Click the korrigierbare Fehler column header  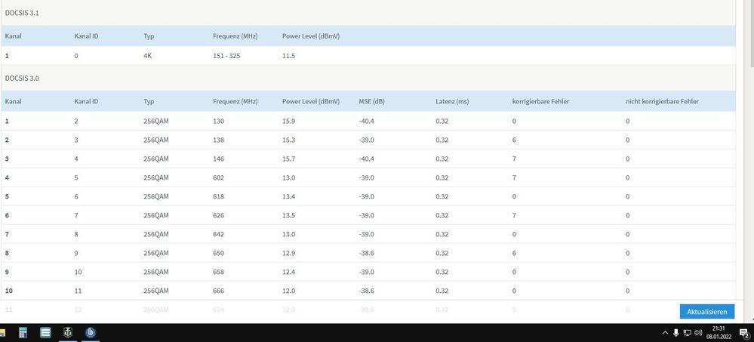pos(541,101)
